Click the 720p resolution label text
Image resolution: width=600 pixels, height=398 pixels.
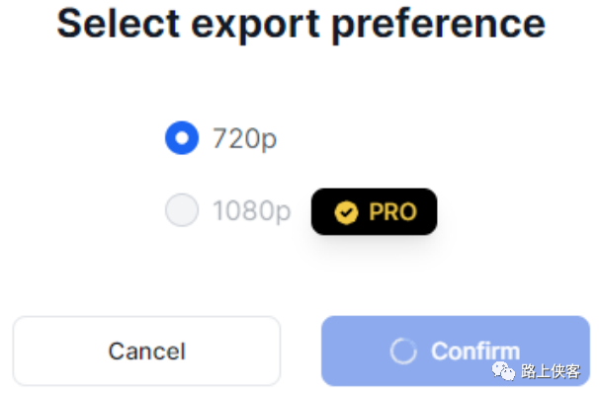244,139
